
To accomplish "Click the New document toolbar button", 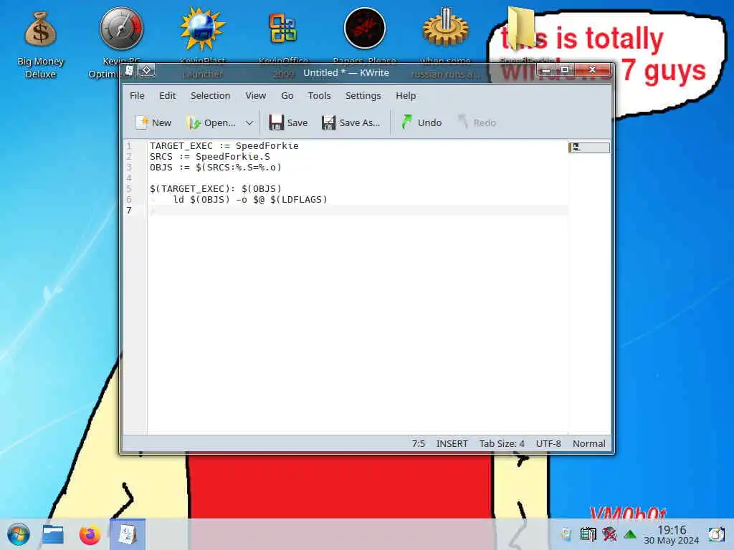I will (153, 122).
